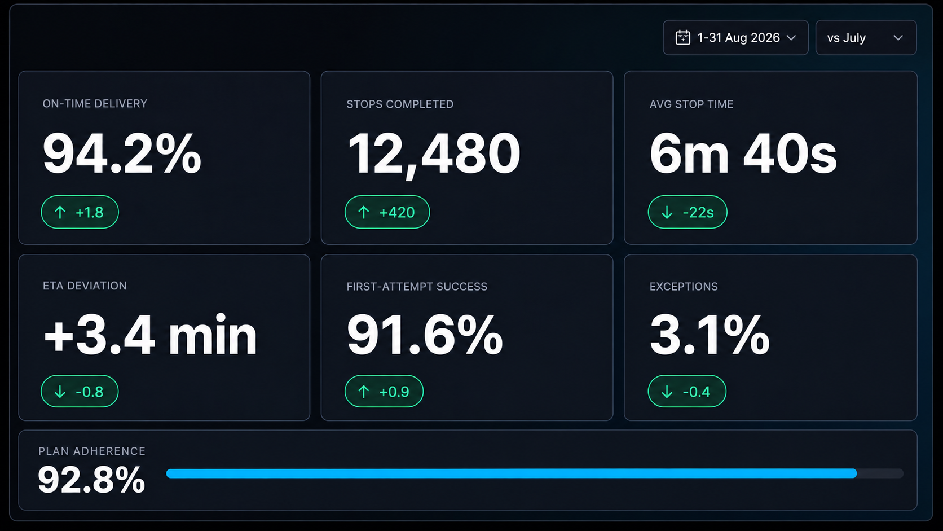Screen dimensions: 943x531
Task: Click the chevron beside vs July
Action: [x=898, y=38]
